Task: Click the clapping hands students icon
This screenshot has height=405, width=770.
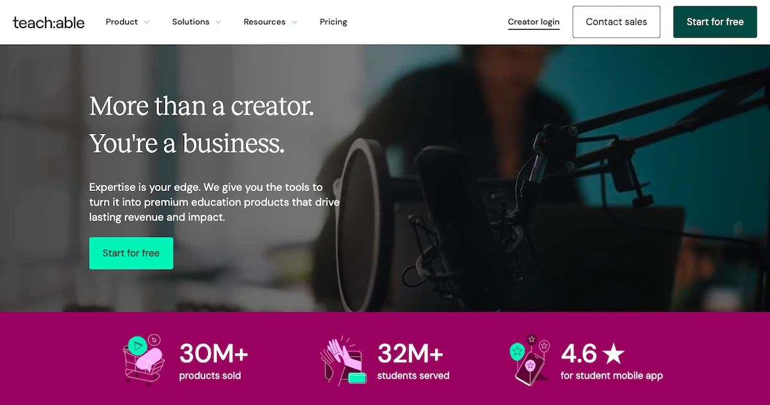Action: point(343,360)
